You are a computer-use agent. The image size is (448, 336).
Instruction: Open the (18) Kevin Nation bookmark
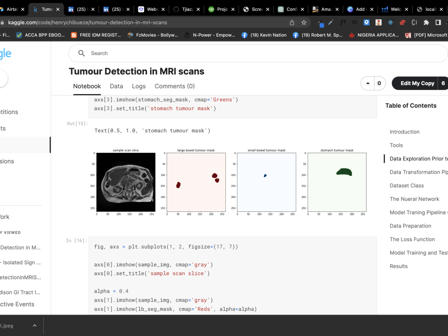264,35
